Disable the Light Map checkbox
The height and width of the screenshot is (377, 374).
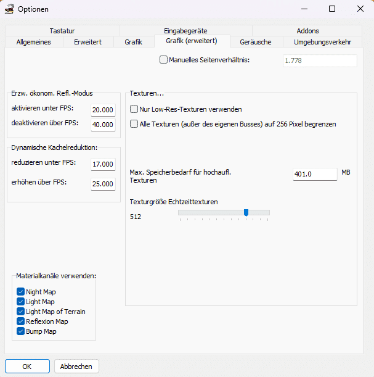tap(20, 302)
